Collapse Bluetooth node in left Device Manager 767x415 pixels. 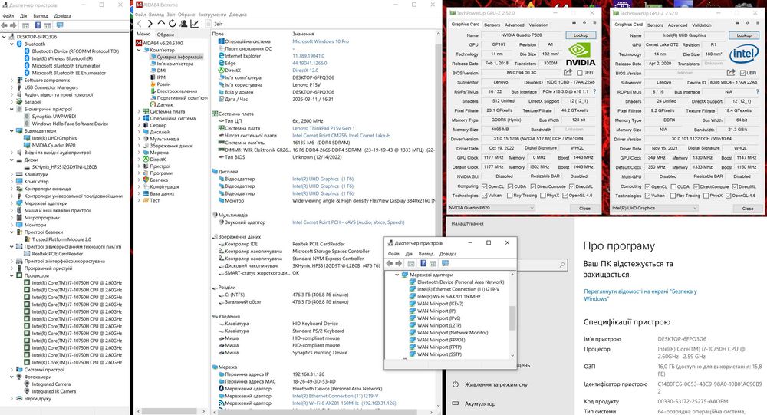12,44
